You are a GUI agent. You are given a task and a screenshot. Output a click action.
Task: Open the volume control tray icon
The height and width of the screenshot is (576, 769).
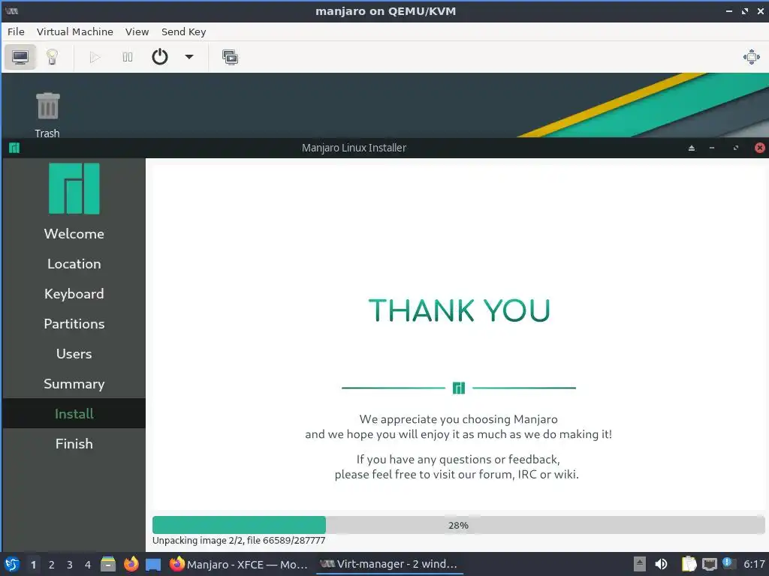point(662,564)
